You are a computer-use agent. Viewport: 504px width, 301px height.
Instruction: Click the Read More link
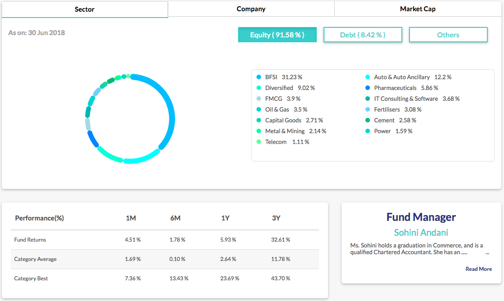[x=478, y=269]
